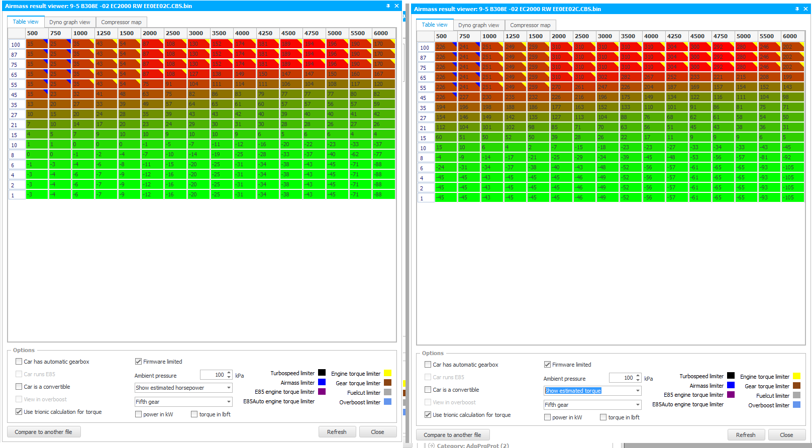Click yellow Engine torque limiter swatch, right window

point(796,376)
